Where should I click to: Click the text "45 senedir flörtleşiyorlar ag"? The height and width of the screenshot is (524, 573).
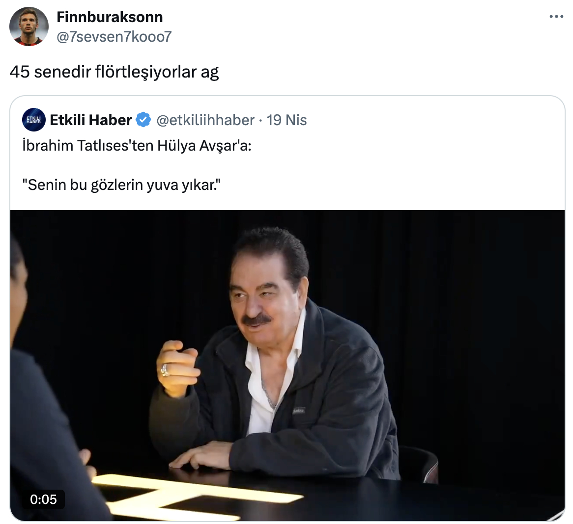(x=114, y=72)
